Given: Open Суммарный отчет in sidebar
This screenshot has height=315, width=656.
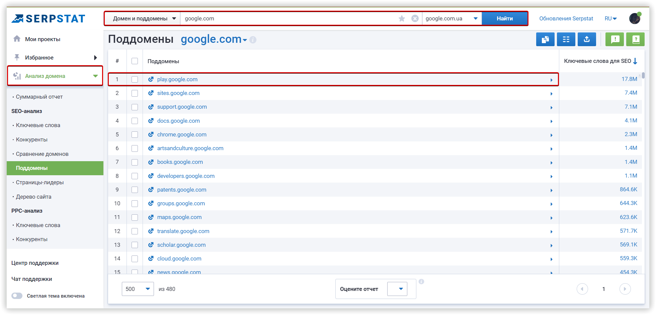Looking at the screenshot, I should (39, 97).
